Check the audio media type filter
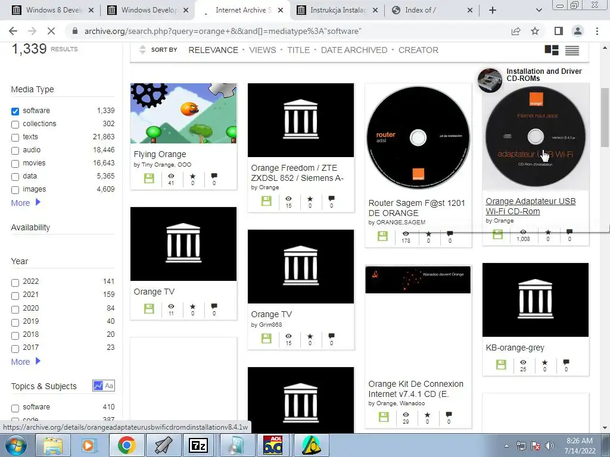Screen dimensions: 610x457 [x=15, y=151]
